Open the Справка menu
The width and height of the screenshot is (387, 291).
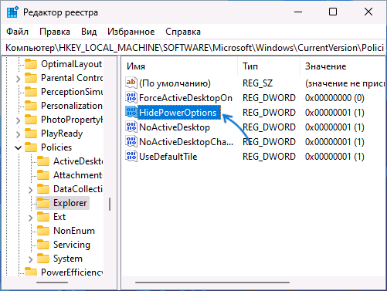(183, 32)
